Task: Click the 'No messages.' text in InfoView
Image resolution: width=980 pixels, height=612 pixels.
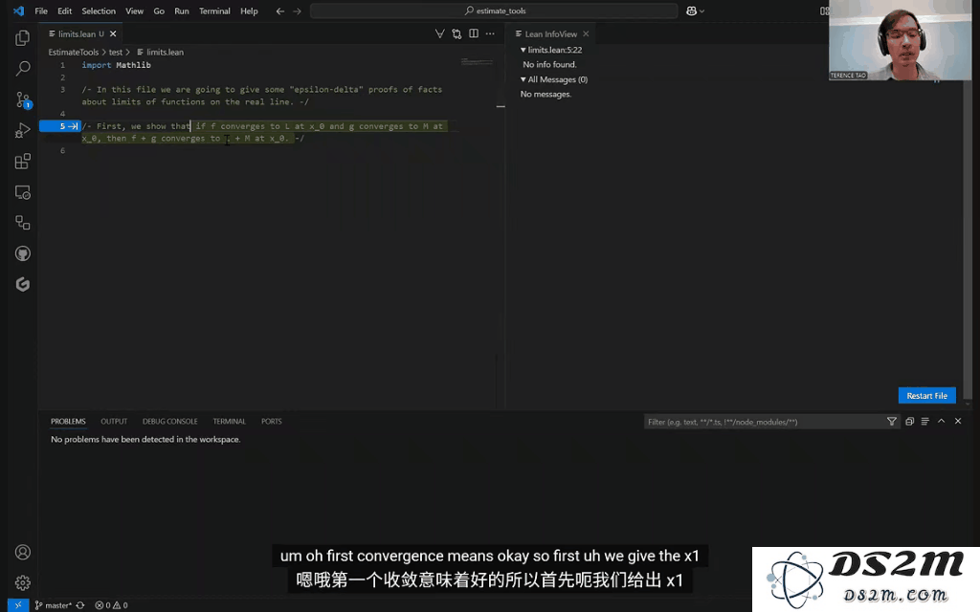Action: 546,95
